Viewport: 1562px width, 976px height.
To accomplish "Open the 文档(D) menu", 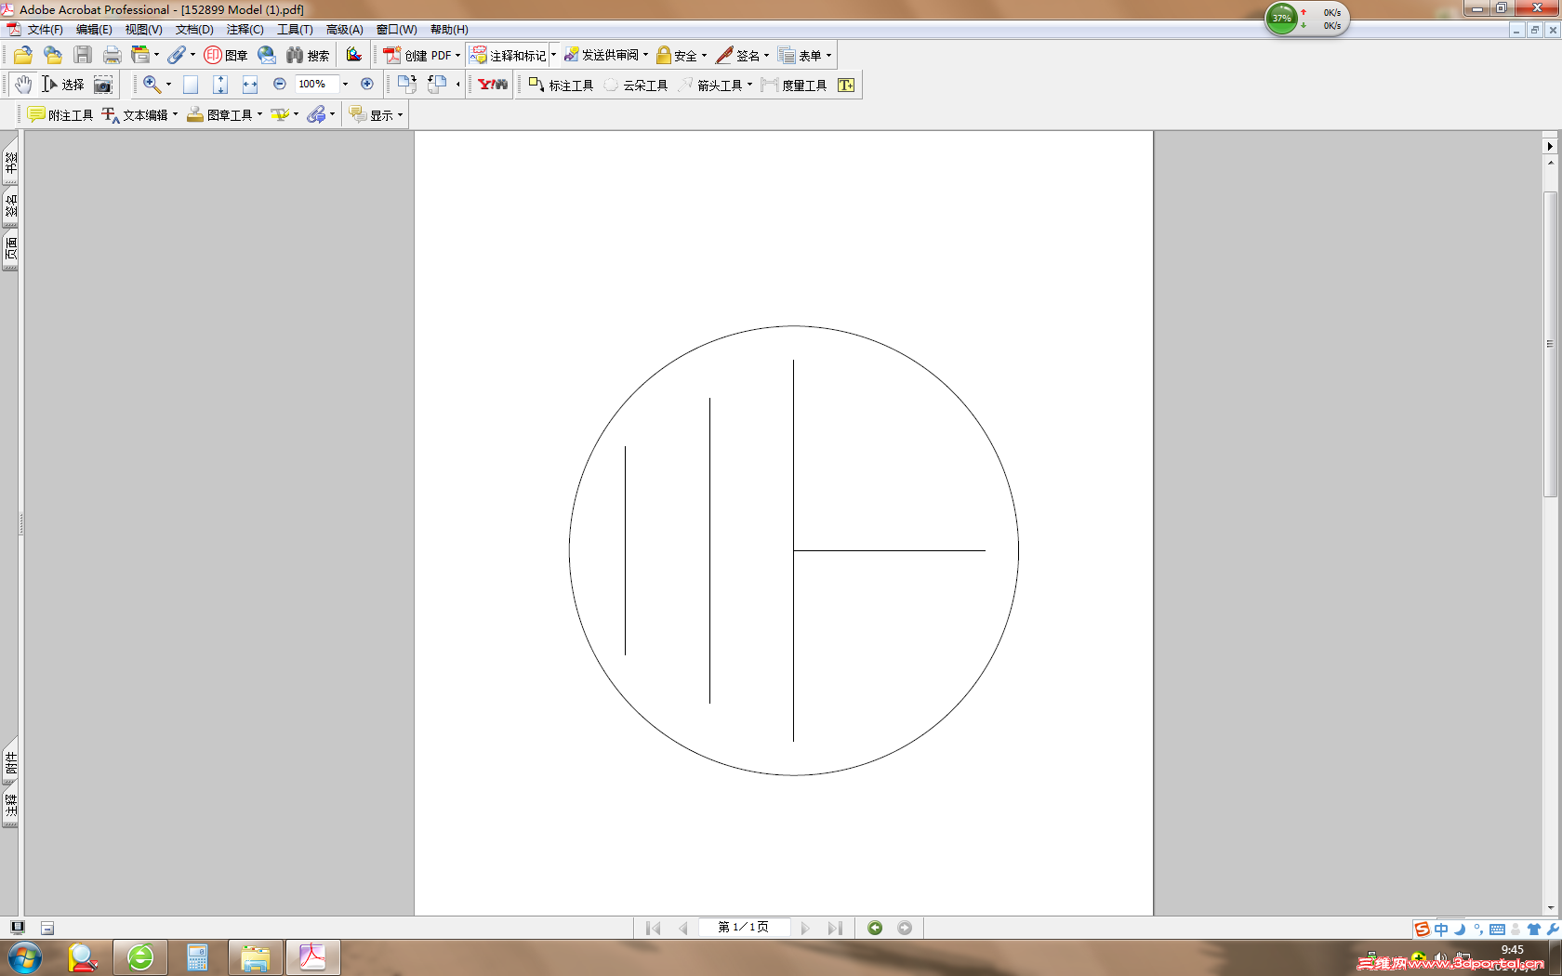I will (x=194, y=30).
